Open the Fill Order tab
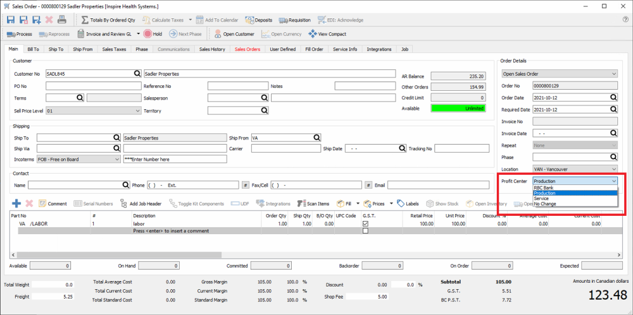Screen dimensions: 633x315 314,49
